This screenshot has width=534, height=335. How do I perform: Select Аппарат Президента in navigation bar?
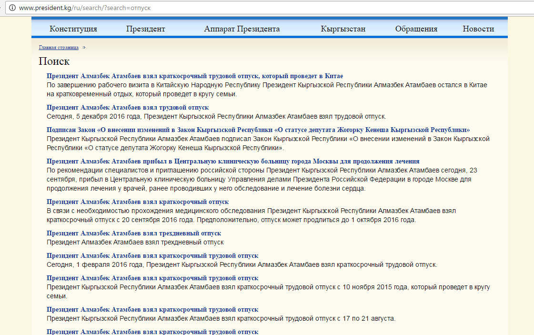[x=242, y=29]
